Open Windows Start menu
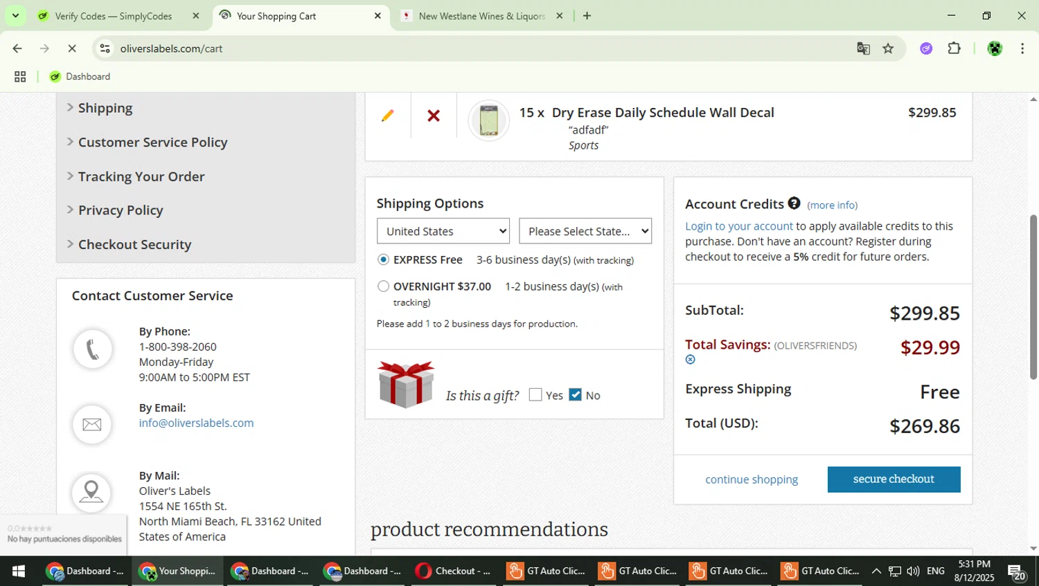Image resolution: width=1039 pixels, height=586 pixels. [x=19, y=571]
